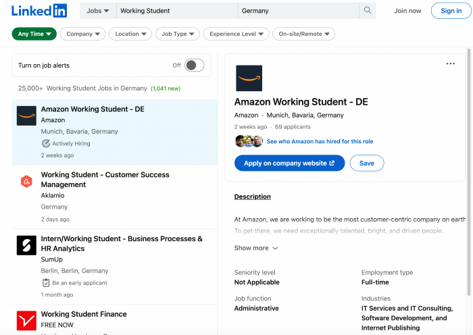Click the Sign in button
The width and height of the screenshot is (473, 335).
451,11
